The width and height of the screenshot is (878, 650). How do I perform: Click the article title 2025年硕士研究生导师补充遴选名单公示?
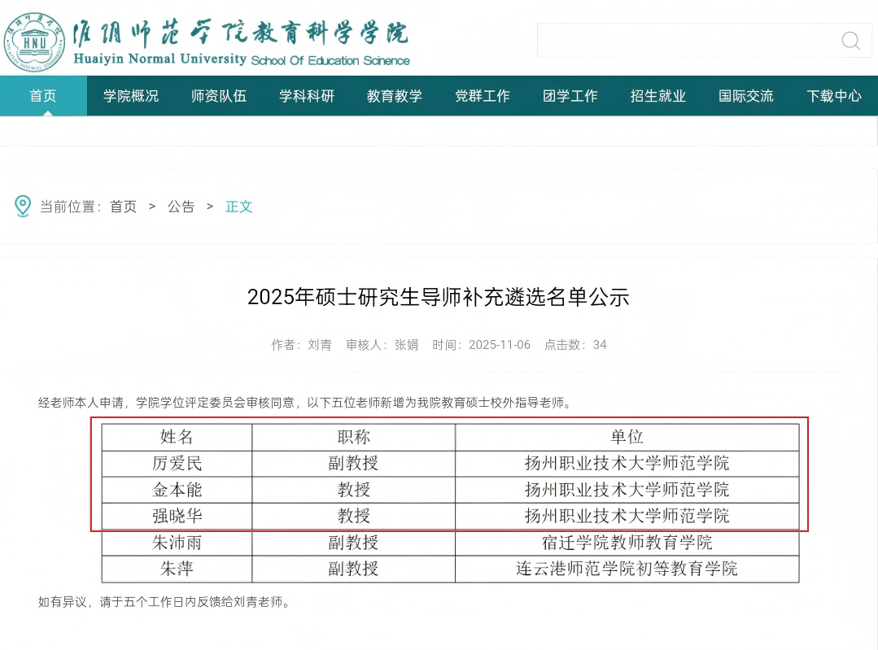point(439,297)
